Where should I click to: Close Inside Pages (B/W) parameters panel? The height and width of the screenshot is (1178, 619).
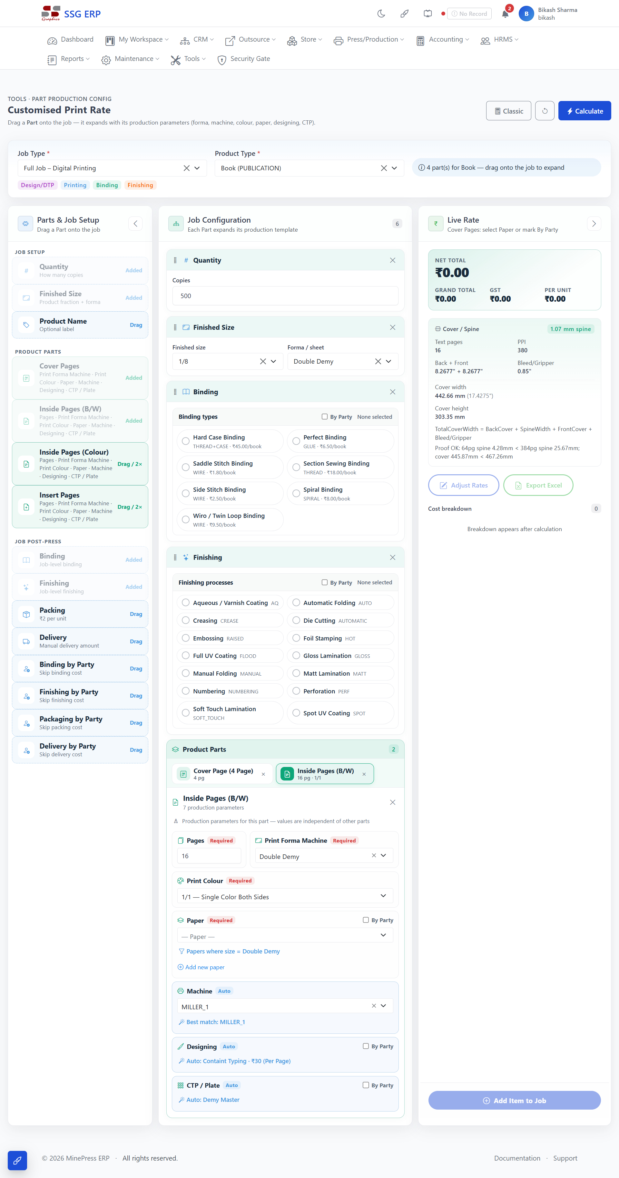point(392,802)
